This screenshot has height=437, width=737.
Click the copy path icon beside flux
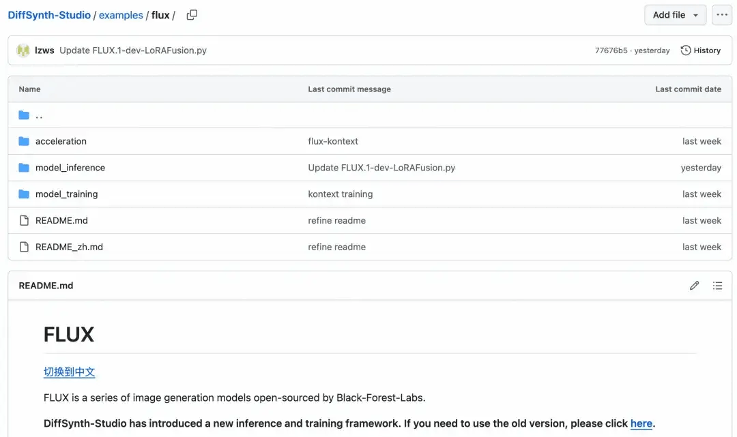click(x=191, y=14)
